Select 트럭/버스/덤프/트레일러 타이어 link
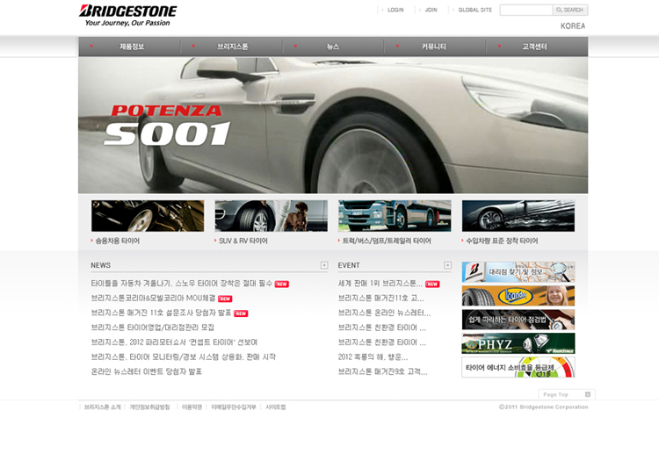The height and width of the screenshot is (461, 659). 387,241
